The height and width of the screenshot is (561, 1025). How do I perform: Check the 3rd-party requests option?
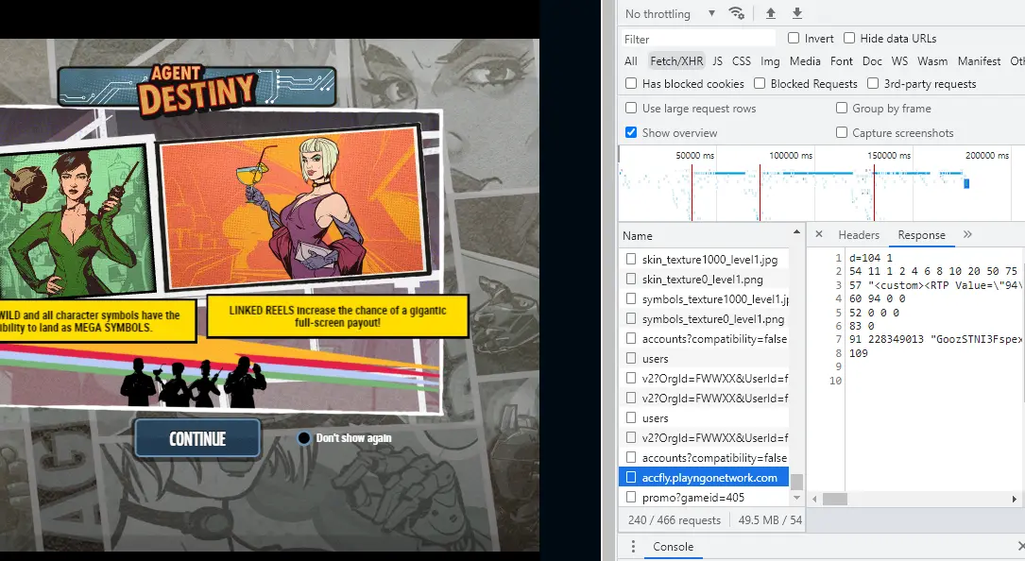tap(873, 83)
